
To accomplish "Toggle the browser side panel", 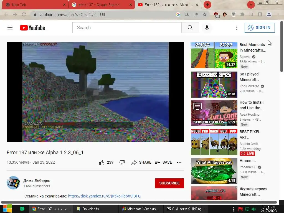I will point(260,14).
